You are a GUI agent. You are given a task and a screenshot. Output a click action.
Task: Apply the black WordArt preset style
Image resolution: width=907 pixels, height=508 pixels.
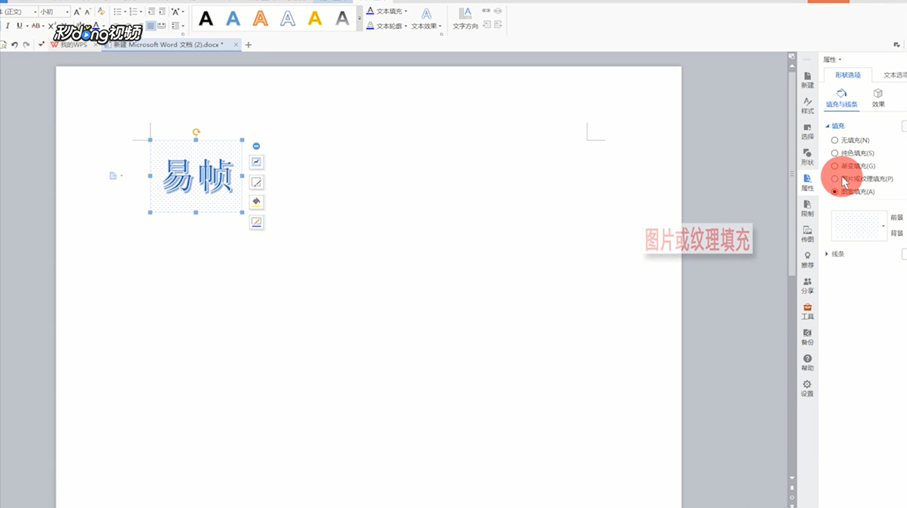coord(206,19)
